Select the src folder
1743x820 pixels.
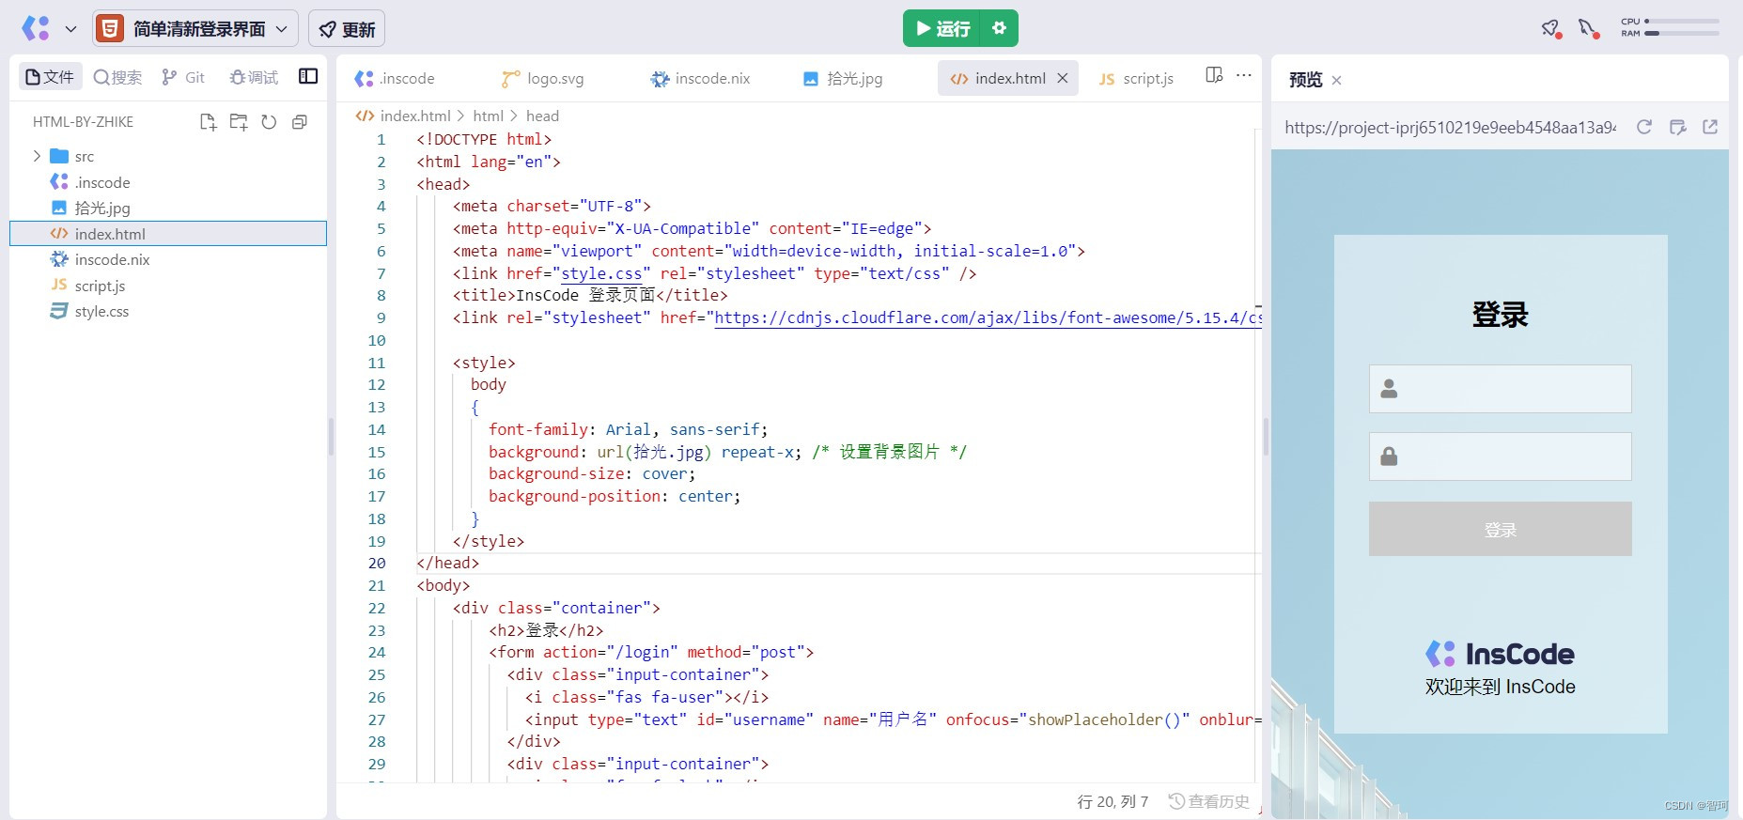coord(168,156)
